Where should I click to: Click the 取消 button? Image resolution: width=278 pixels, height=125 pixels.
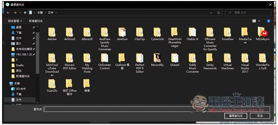coord(260,116)
